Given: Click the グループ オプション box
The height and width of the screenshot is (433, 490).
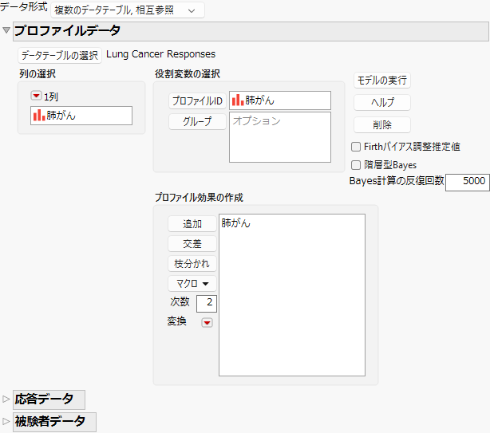Looking at the screenshot, I should pyautogui.click(x=280, y=137).
